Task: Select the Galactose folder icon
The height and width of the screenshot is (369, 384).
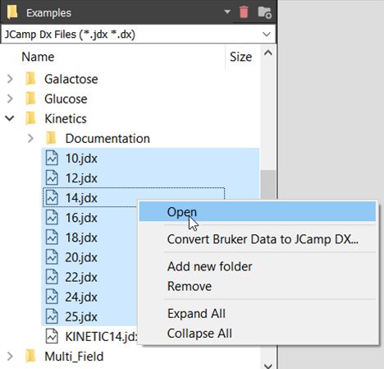Action: click(x=30, y=79)
